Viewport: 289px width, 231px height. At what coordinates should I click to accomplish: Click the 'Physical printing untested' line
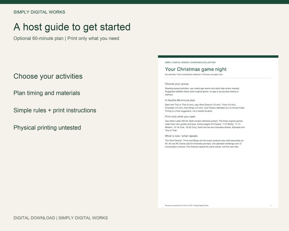point(47,128)
